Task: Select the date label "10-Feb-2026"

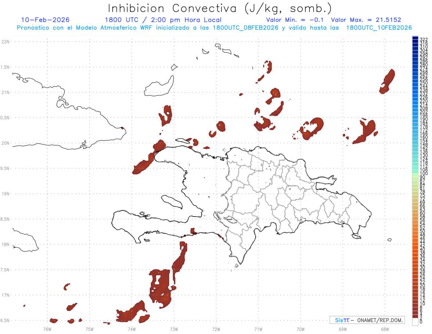Action: click(x=45, y=20)
